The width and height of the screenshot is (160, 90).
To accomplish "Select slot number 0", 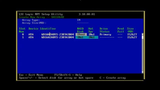I will pyautogui.click(x=23, y=34).
